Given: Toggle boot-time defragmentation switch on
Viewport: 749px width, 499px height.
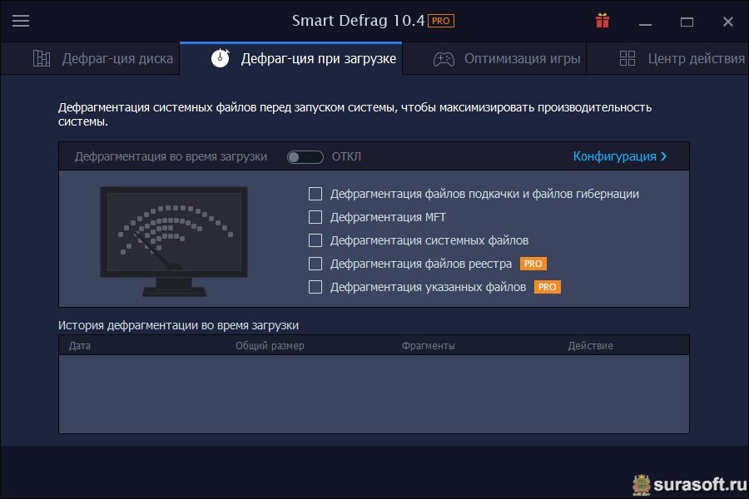Looking at the screenshot, I should pyautogui.click(x=305, y=156).
